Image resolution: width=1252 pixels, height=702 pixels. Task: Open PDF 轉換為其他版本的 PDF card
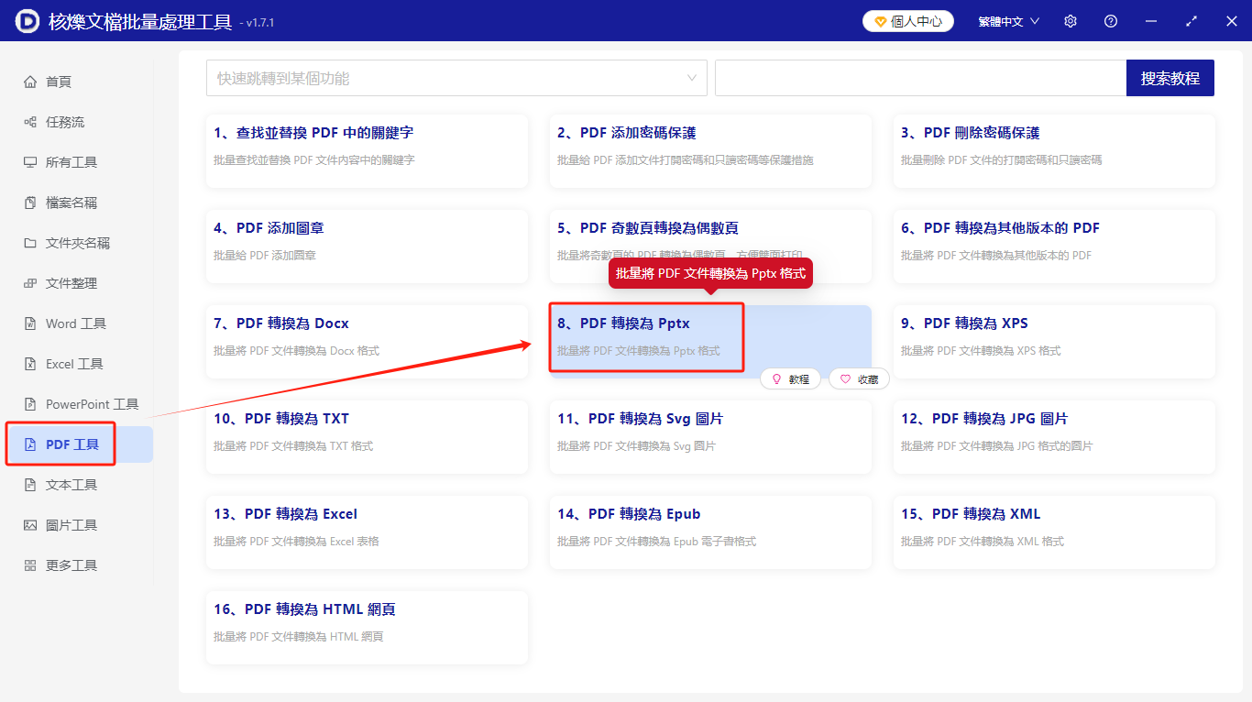click(x=1054, y=247)
